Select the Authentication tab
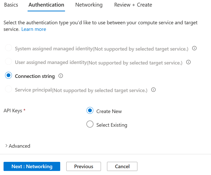The height and width of the screenshot is (175, 211). click(46, 5)
